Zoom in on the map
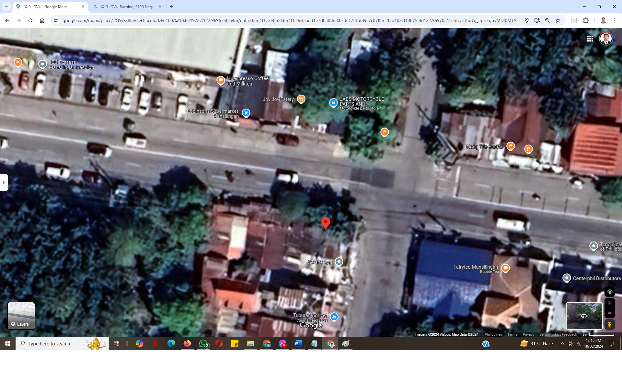 609,303
